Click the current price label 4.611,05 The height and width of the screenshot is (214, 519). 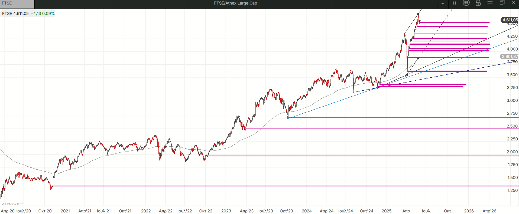(510, 20)
